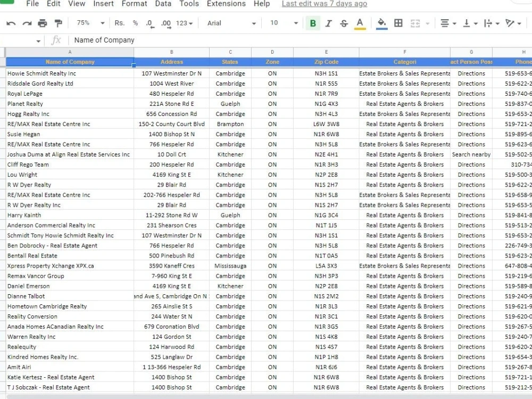Open vertical align dropdown
The width and height of the screenshot is (532, 399).
(470, 23)
